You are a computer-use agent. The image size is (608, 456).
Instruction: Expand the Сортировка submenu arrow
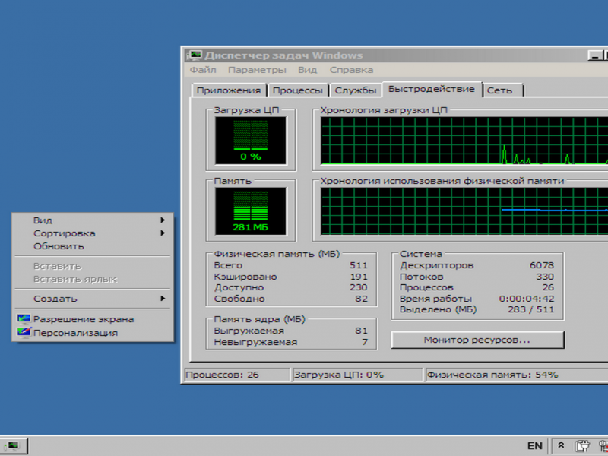point(163,233)
